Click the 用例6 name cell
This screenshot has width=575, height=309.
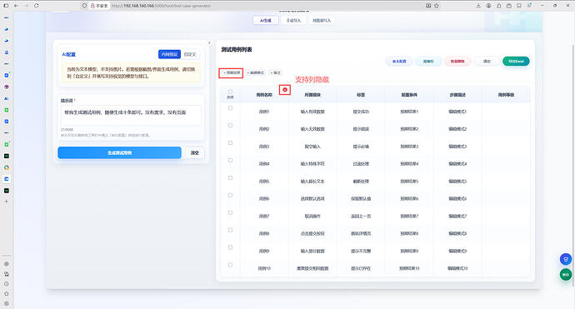[264, 199]
